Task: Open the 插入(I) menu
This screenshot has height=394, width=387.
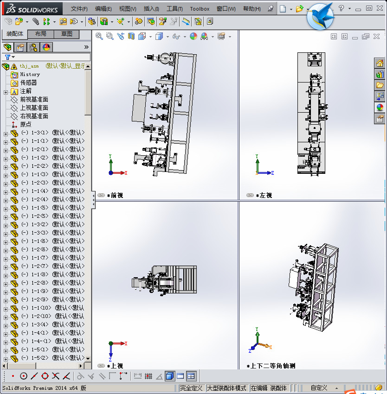Action: 151,9
